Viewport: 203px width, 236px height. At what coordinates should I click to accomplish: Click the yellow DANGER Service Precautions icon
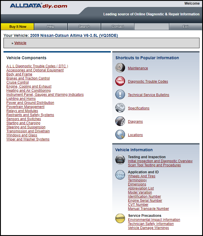tap(120, 218)
